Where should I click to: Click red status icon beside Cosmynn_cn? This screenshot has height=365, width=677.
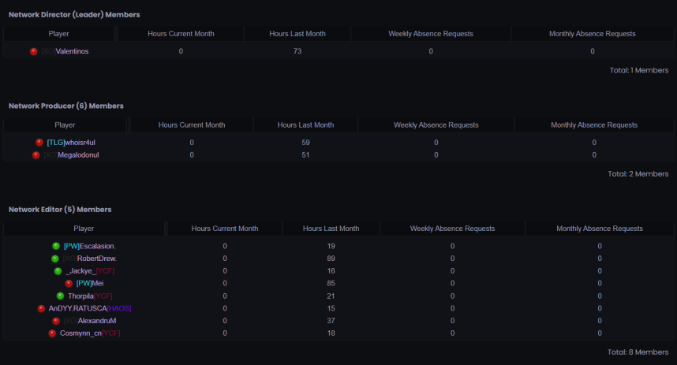pyautogui.click(x=52, y=333)
